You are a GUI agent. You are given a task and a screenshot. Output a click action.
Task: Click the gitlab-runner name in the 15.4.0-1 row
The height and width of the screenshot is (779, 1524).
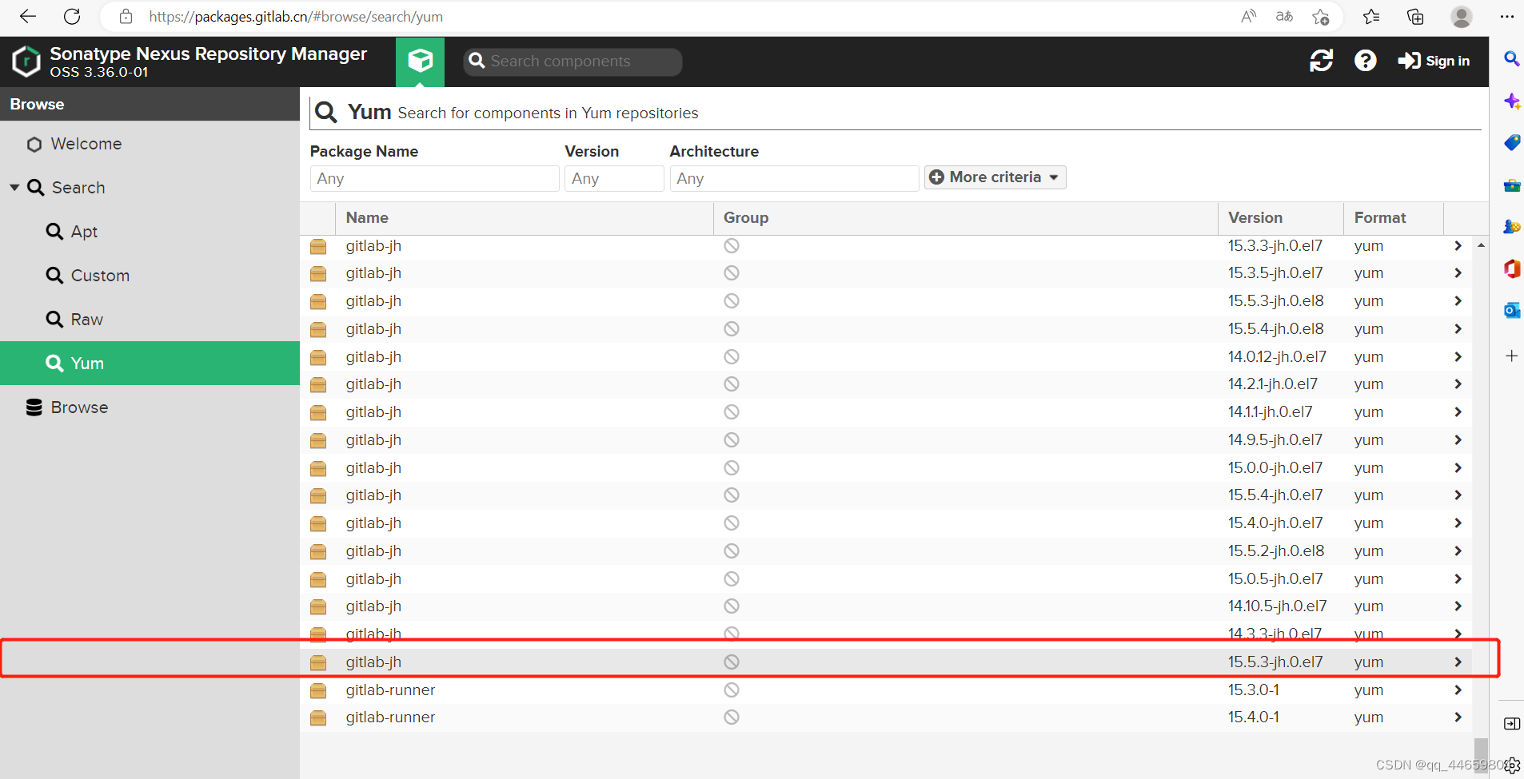coord(390,717)
